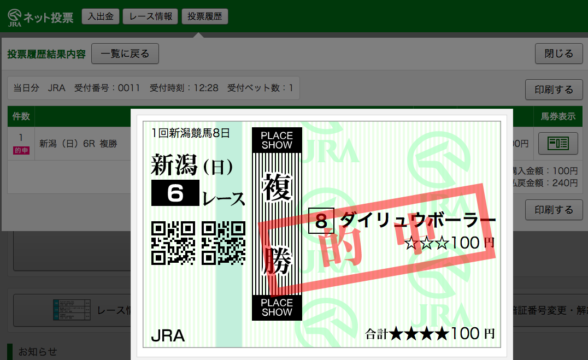
Task: Click the horse number 8 box
Action: click(x=321, y=221)
